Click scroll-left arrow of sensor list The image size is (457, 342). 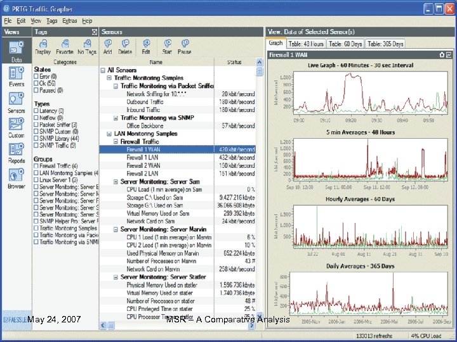click(103, 326)
